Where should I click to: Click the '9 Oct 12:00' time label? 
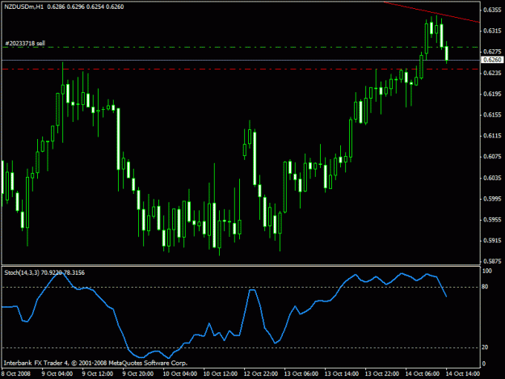(98, 374)
